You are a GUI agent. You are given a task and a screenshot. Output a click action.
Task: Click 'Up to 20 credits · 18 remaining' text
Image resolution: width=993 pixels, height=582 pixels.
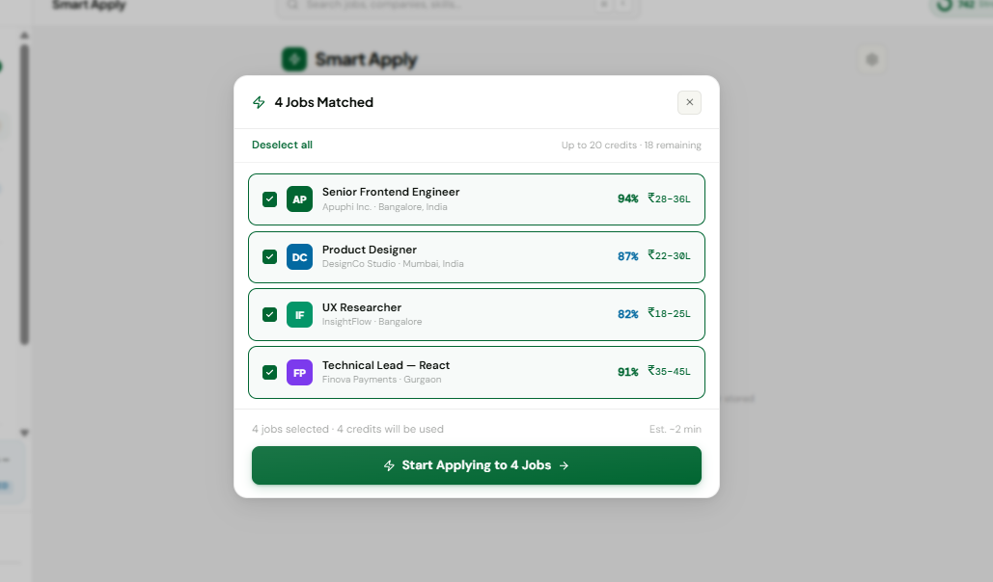(631, 145)
